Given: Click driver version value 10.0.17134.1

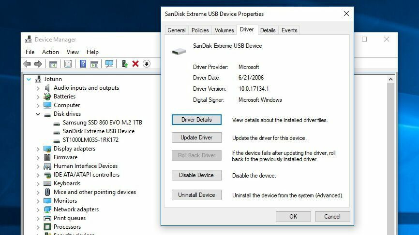Looking at the screenshot, I should click(x=254, y=89).
